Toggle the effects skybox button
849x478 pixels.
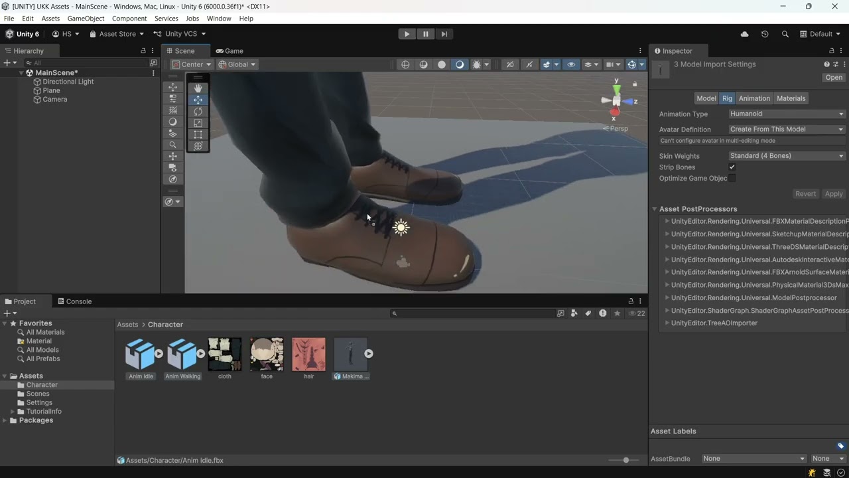click(547, 64)
